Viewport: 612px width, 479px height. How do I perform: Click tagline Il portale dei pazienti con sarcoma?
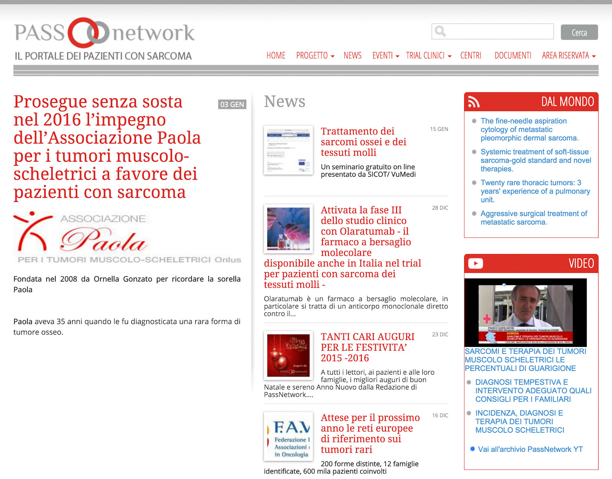[x=103, y=56]
